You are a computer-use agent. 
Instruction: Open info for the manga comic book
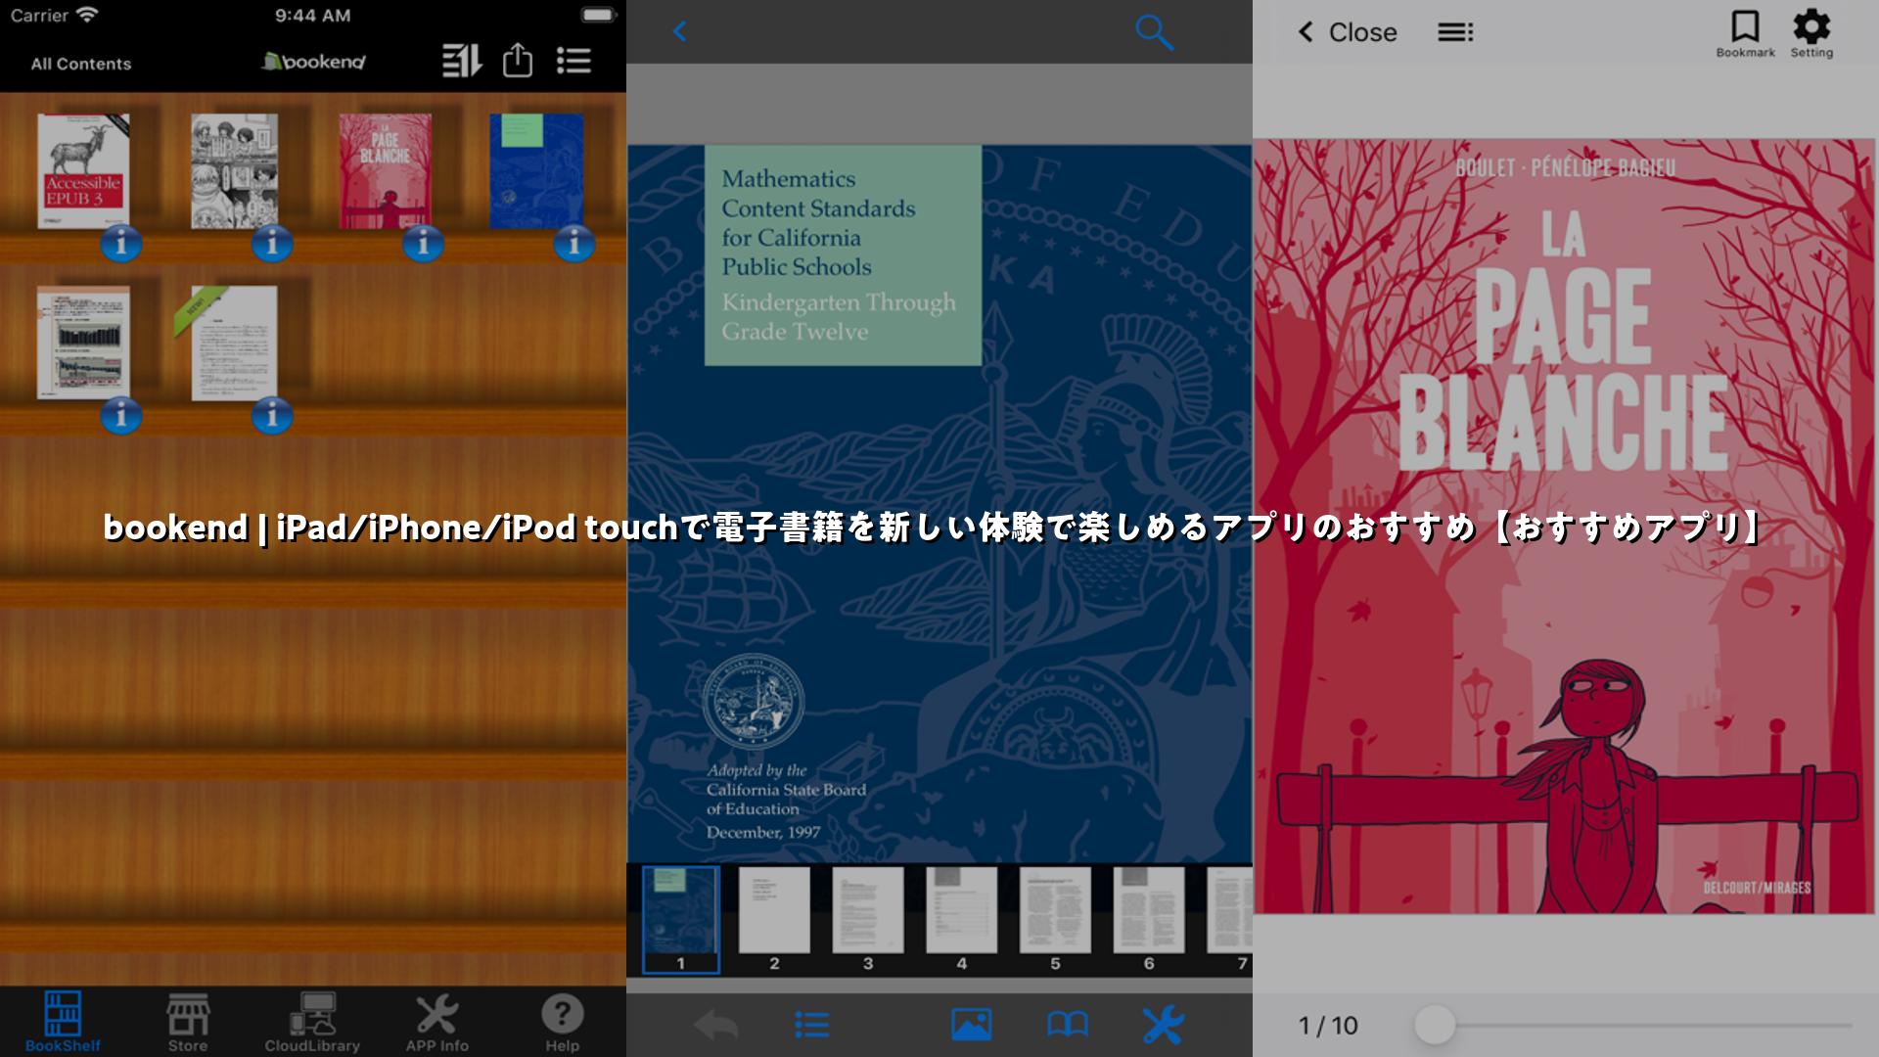272,243
